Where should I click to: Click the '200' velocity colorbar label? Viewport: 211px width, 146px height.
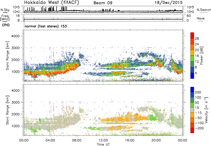[x=198, y=92]
